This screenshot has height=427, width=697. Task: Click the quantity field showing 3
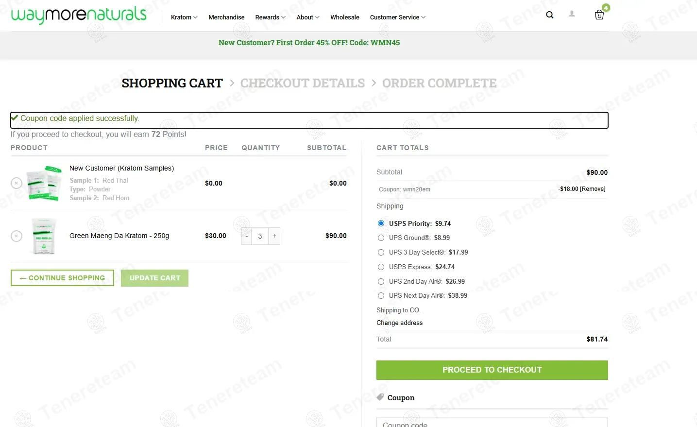click(x=260, y=236)
